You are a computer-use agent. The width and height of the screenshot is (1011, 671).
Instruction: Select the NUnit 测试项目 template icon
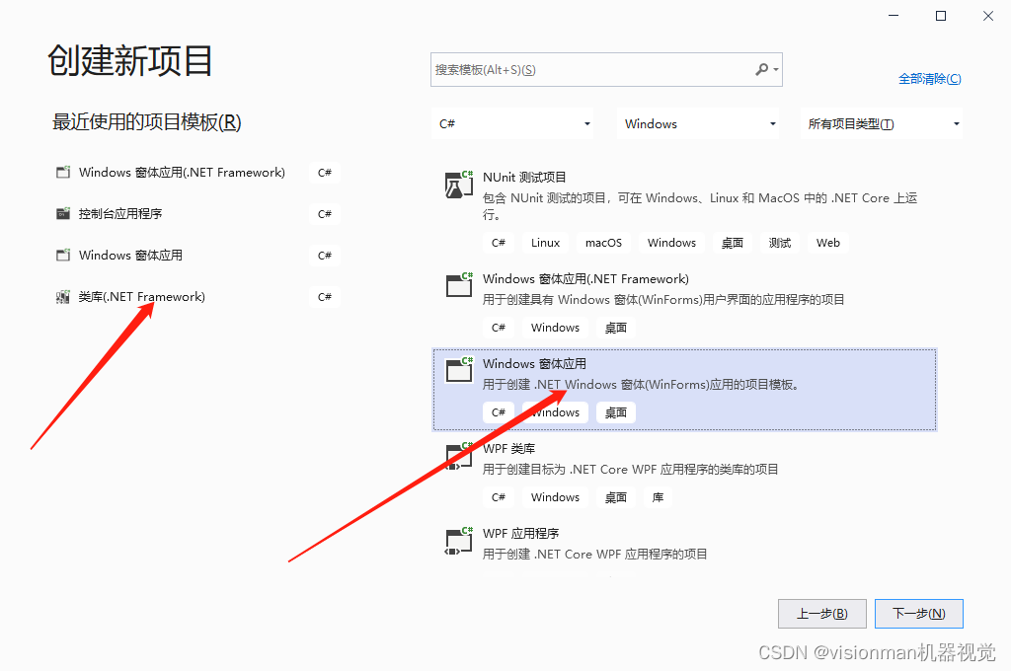pos(457,185)
